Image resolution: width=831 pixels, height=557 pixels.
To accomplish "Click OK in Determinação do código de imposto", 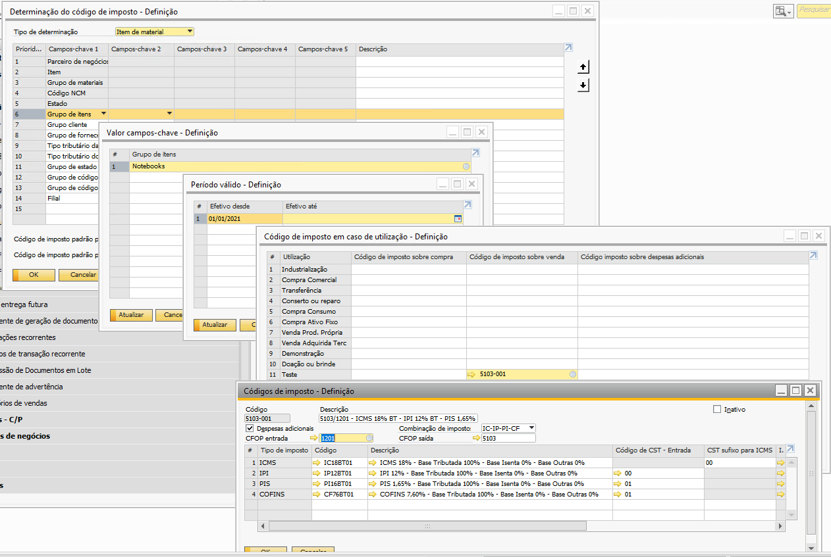I will 33,275.
